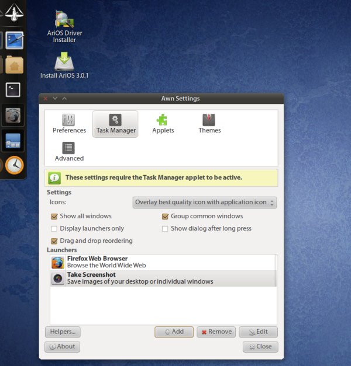Open the AriOS Driver Installer desktop icon

(x=64, y=26)
